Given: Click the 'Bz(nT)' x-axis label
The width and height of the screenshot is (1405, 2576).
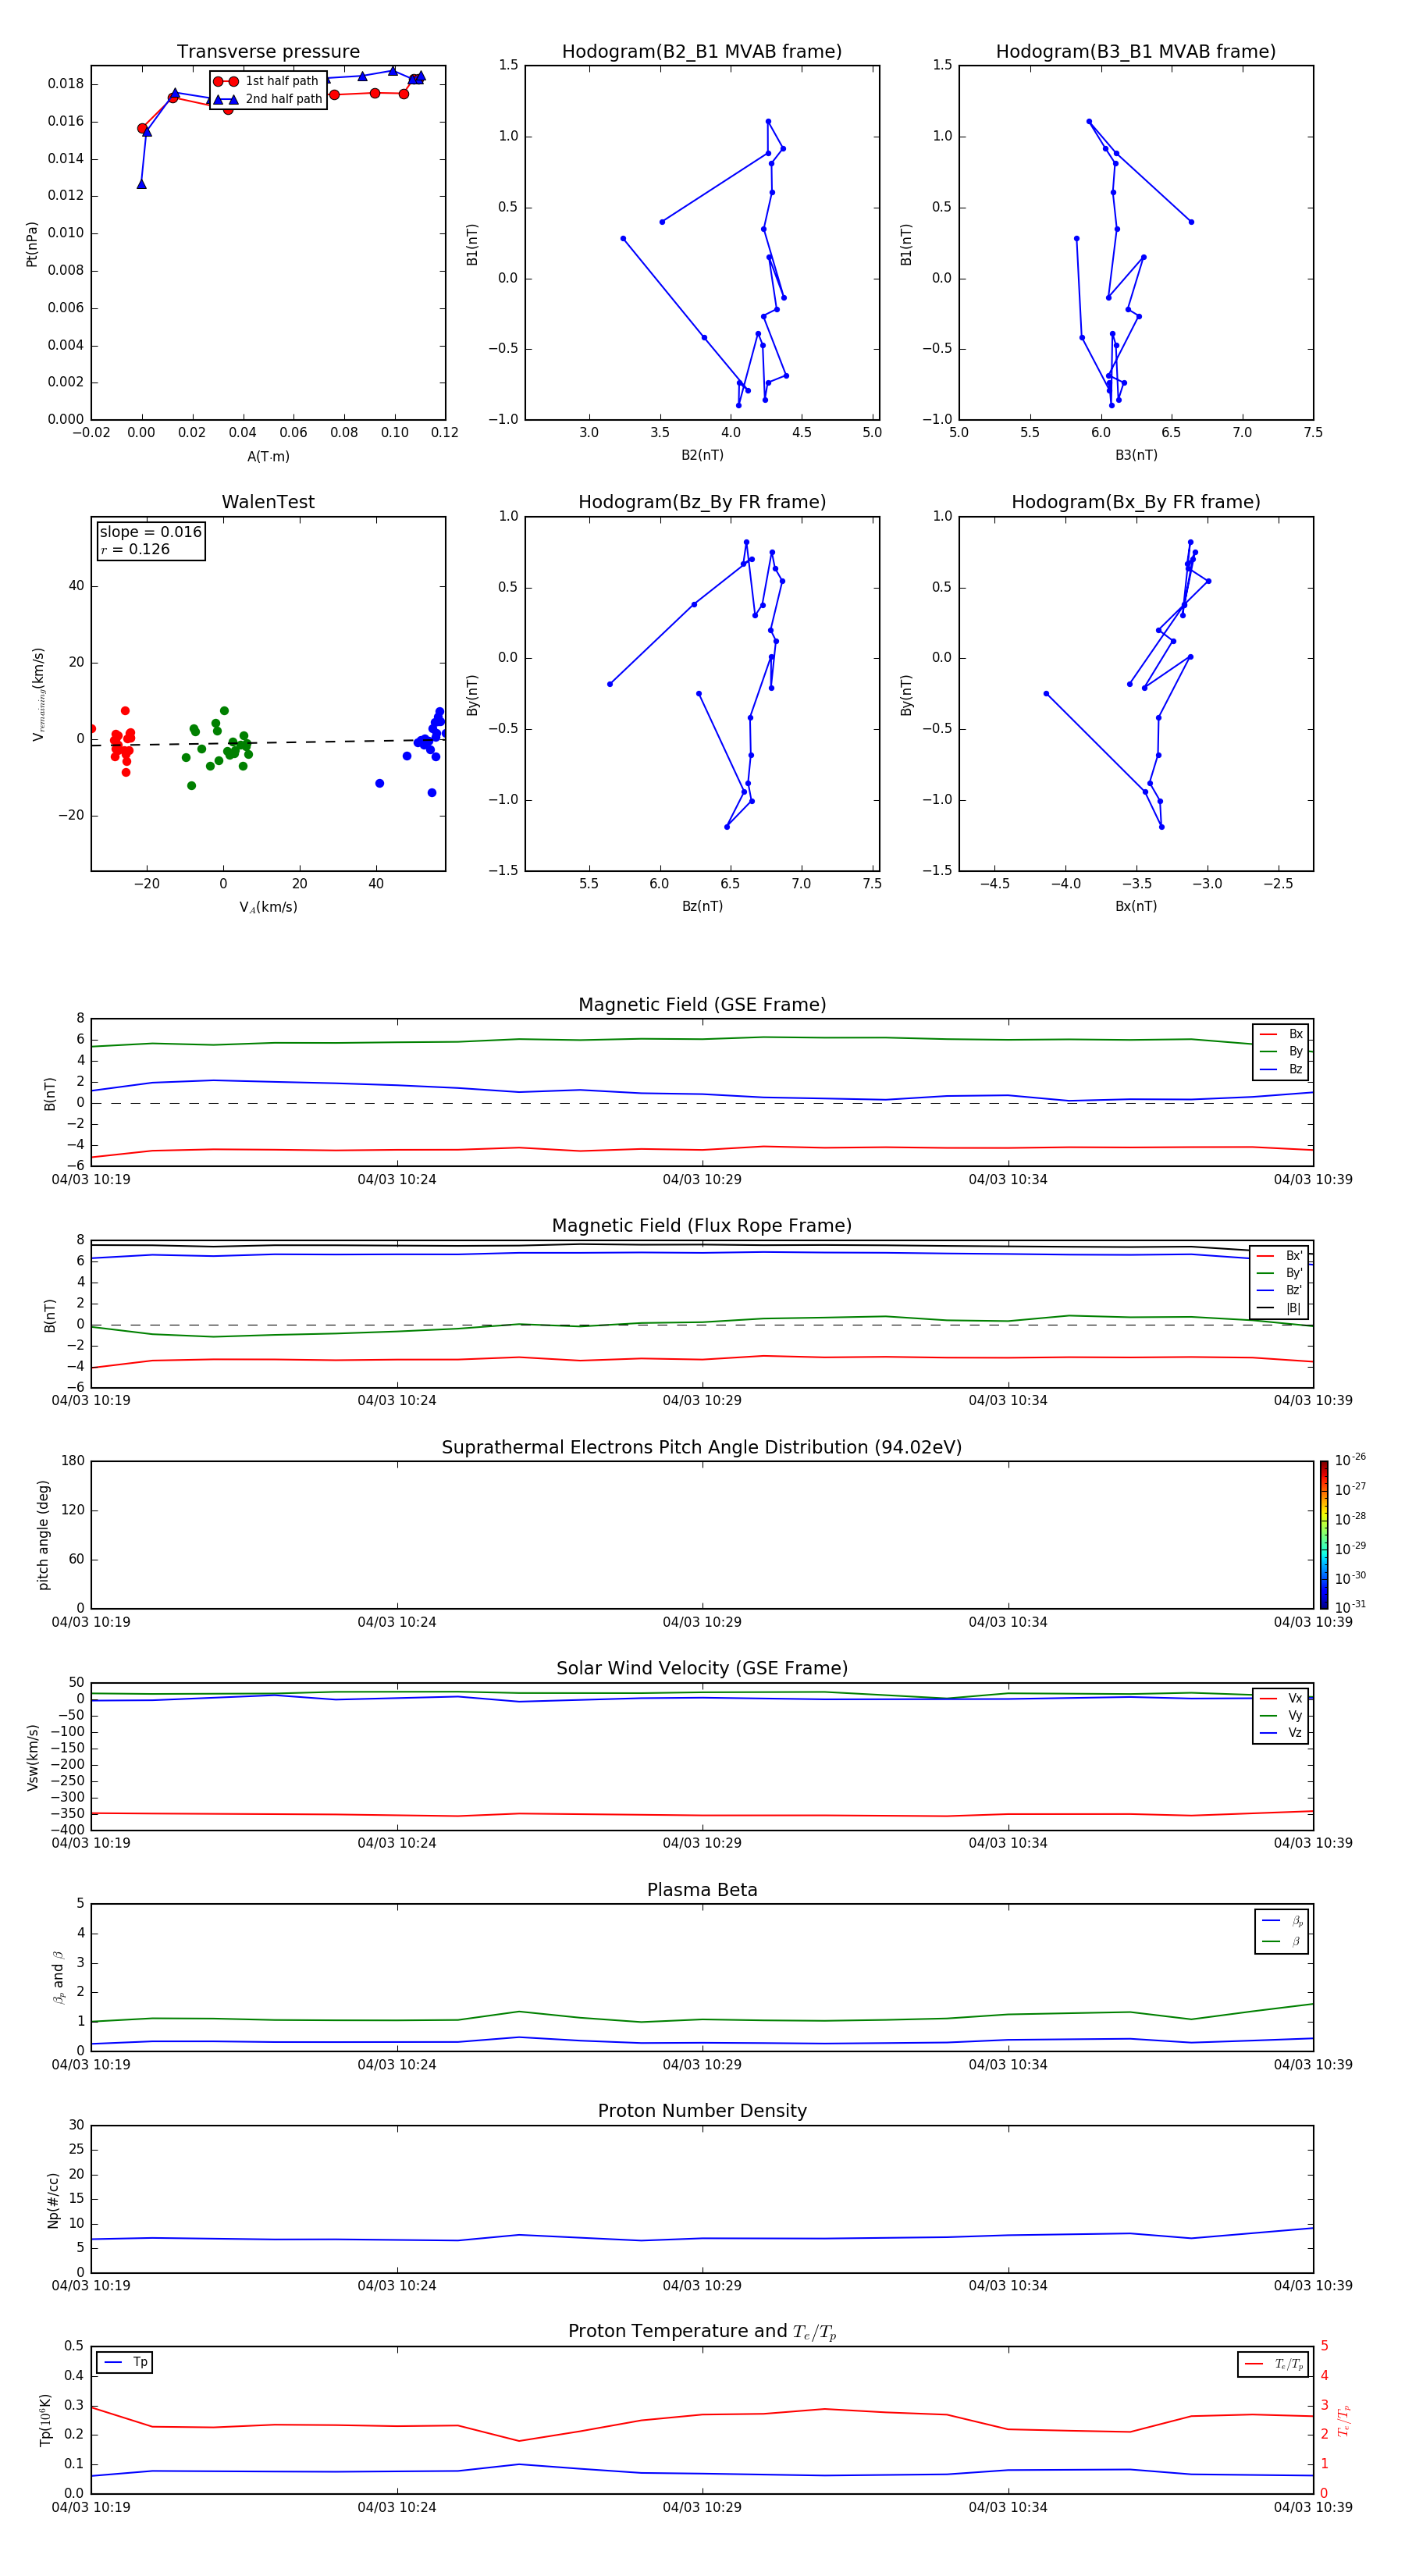Looking at the screenshot, I should pyautogui.click(x=702, y=906).
